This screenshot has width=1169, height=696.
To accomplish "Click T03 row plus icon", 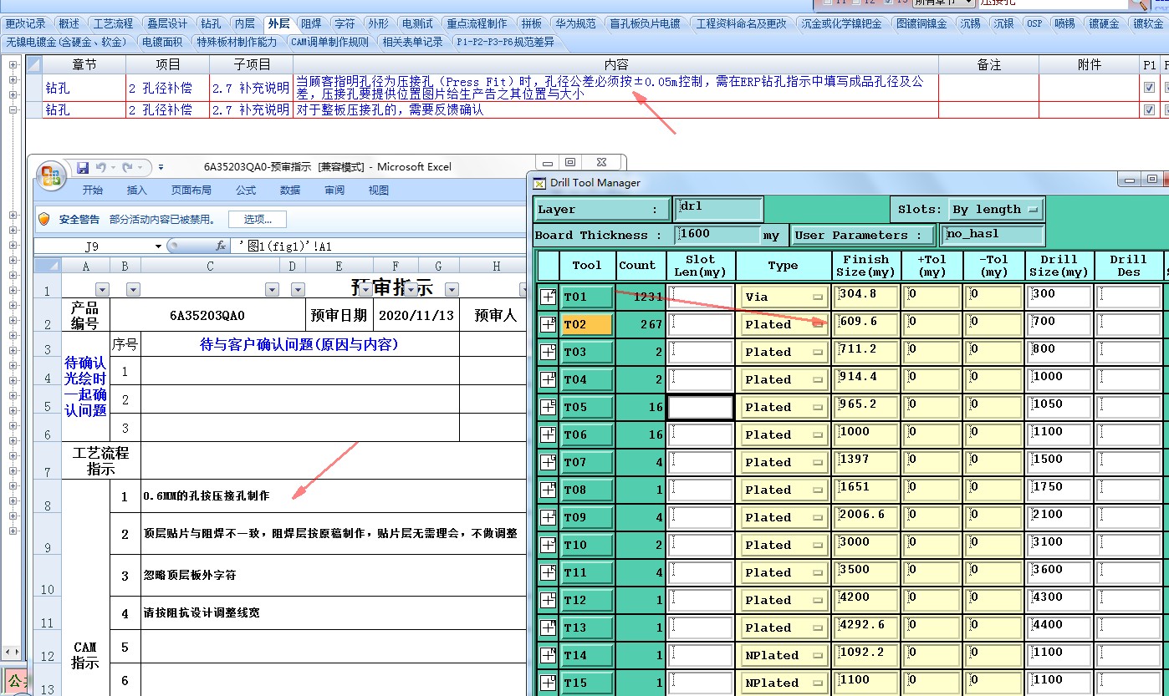I will point(548,352).
